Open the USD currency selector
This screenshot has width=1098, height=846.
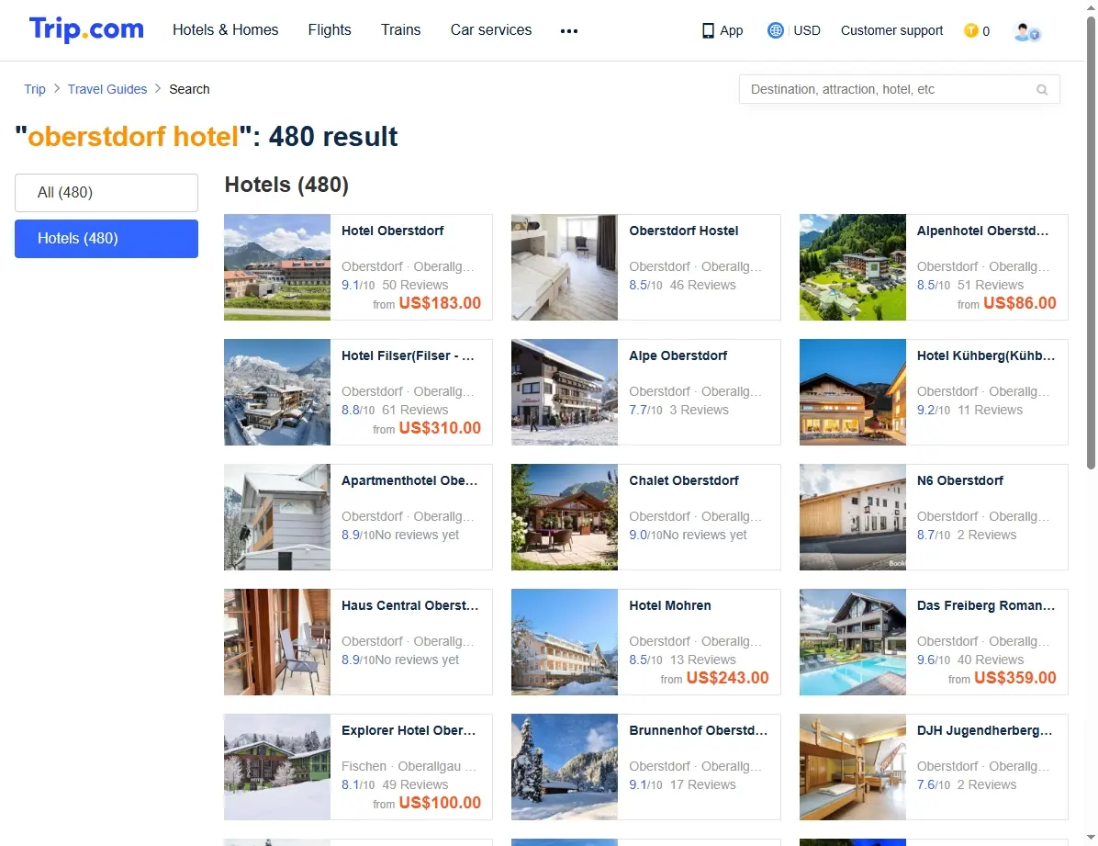click(x=807, y=30)
